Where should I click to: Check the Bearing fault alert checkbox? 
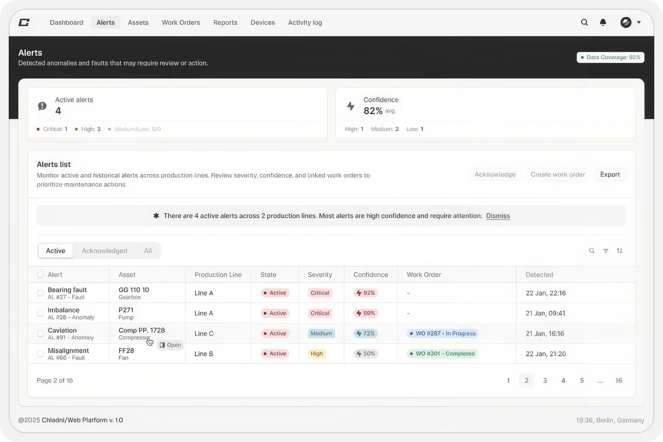[41, 293]
